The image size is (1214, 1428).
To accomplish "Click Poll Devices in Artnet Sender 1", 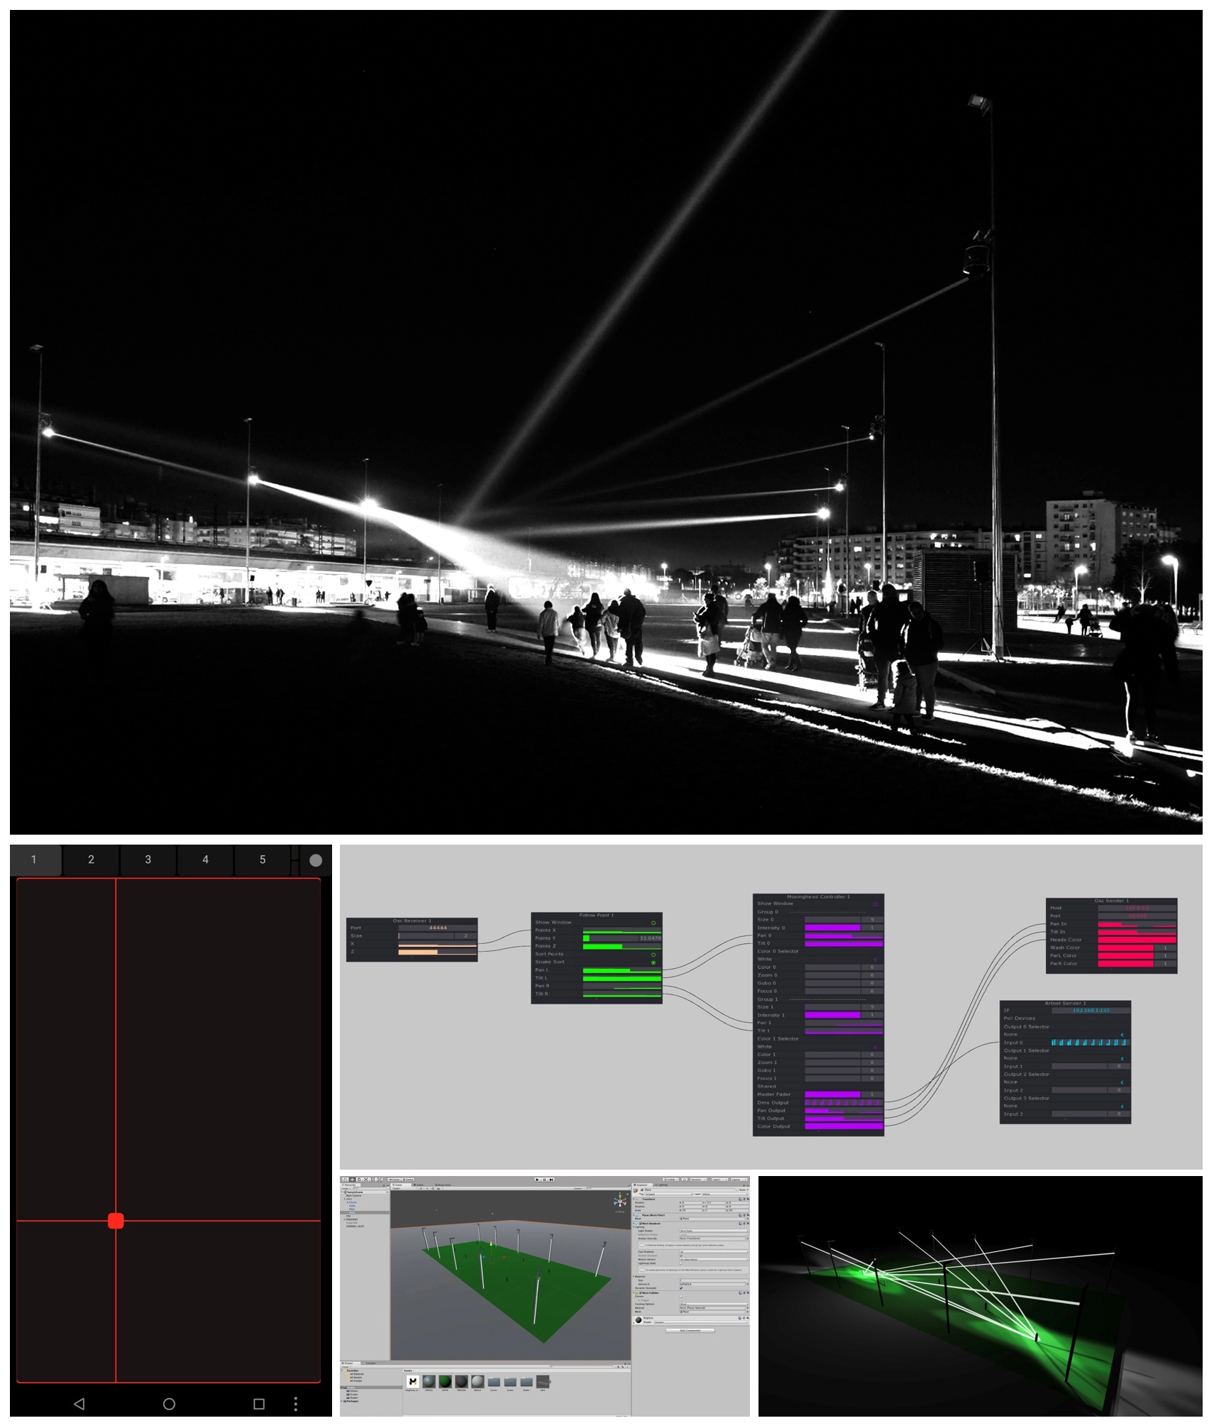I will 1020,1018.
